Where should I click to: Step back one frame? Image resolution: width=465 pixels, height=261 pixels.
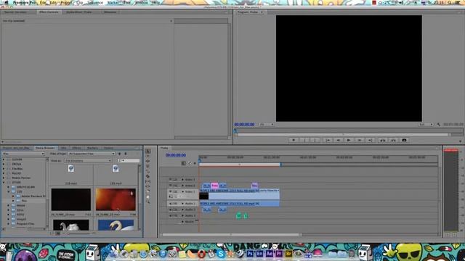point(339,140)
